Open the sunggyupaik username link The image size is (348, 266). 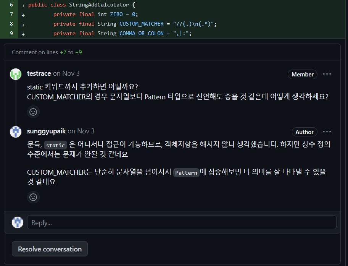47,131
